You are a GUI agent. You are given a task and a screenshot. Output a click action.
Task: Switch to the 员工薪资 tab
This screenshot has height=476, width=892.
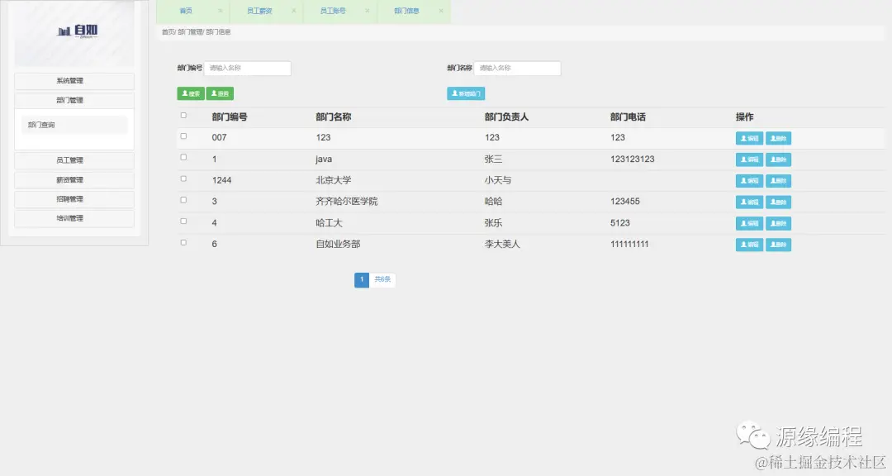pyautogui.click(x=262, y=12)
